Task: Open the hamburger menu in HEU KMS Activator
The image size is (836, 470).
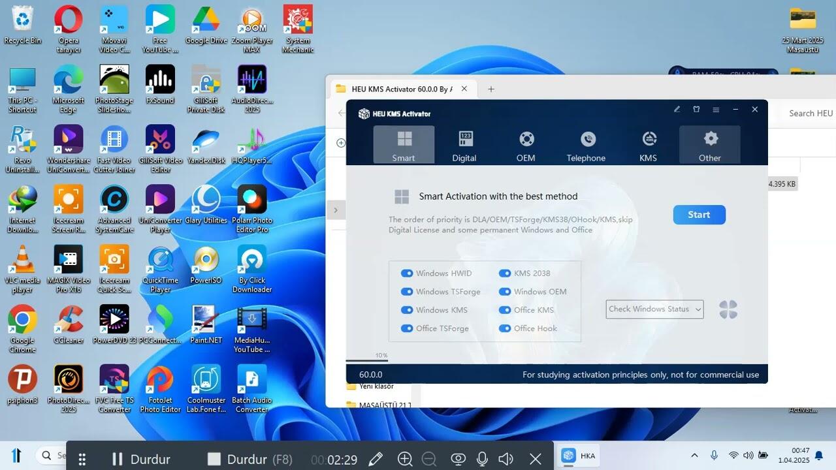Action: 716,110
